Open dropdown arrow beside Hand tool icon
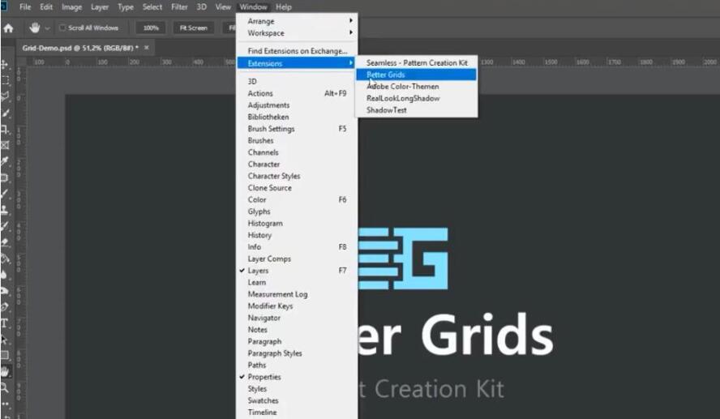 pyautogui.click(x=47, y=28)
